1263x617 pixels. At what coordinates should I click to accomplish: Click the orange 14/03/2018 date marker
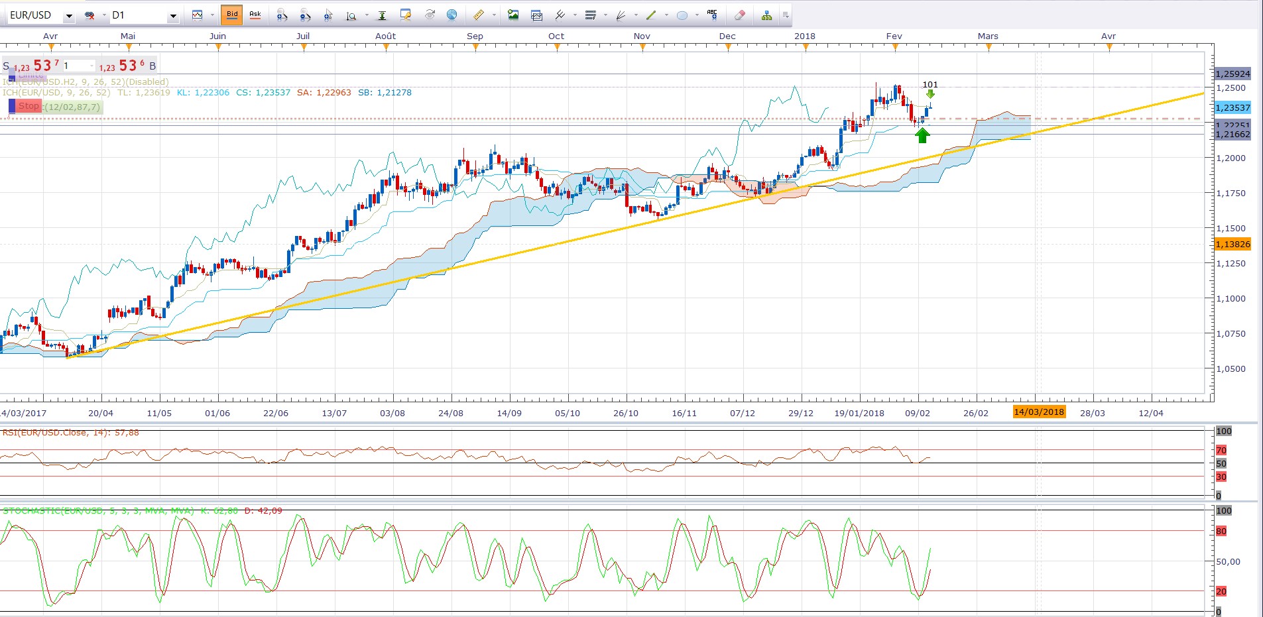1039,412
